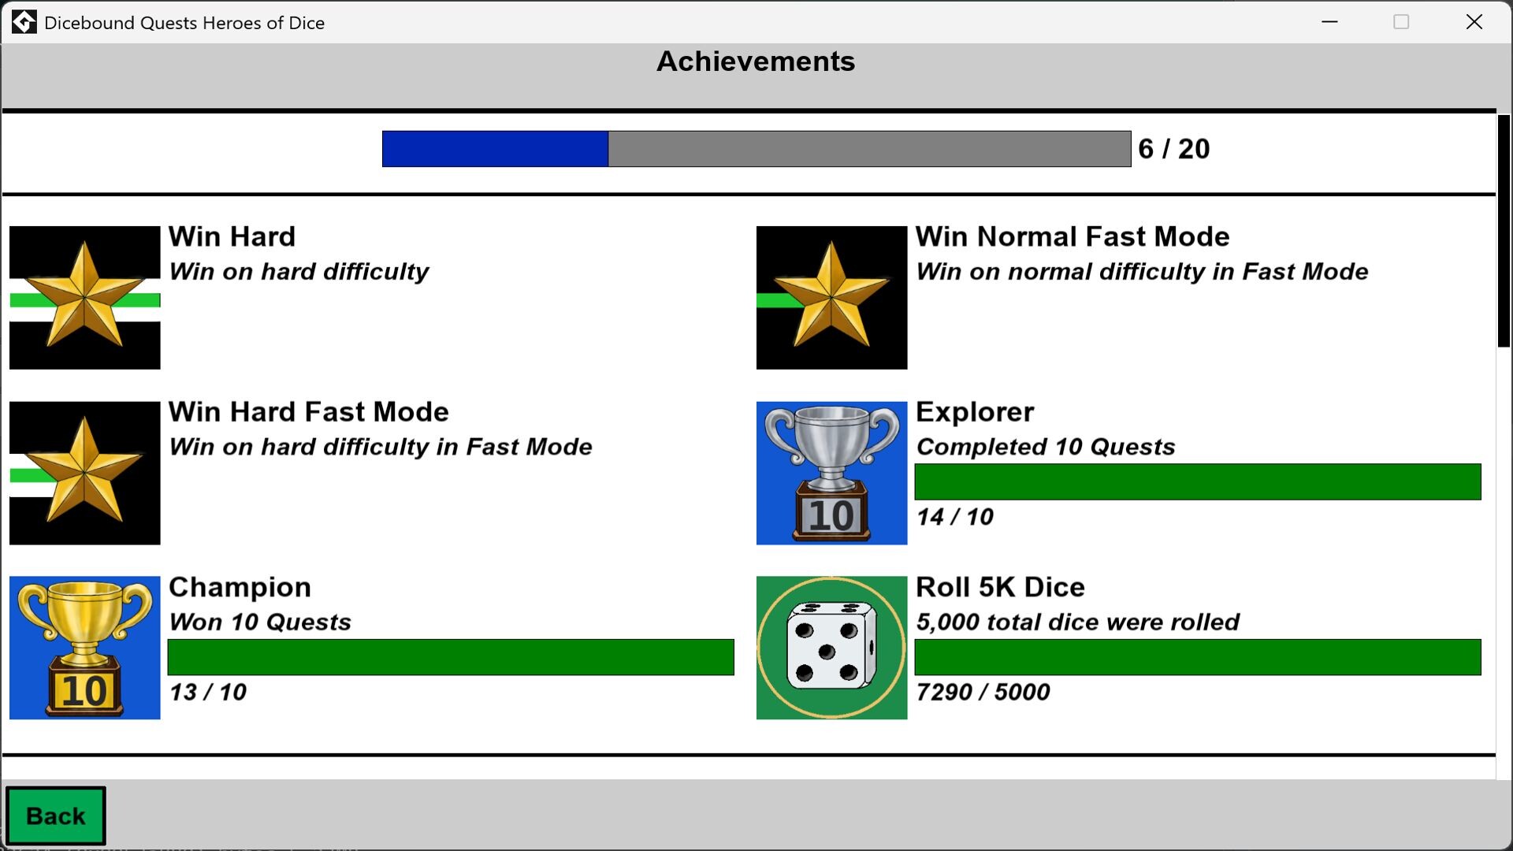
Task: Click the app logo in title bar
Action: click(24, 22)
